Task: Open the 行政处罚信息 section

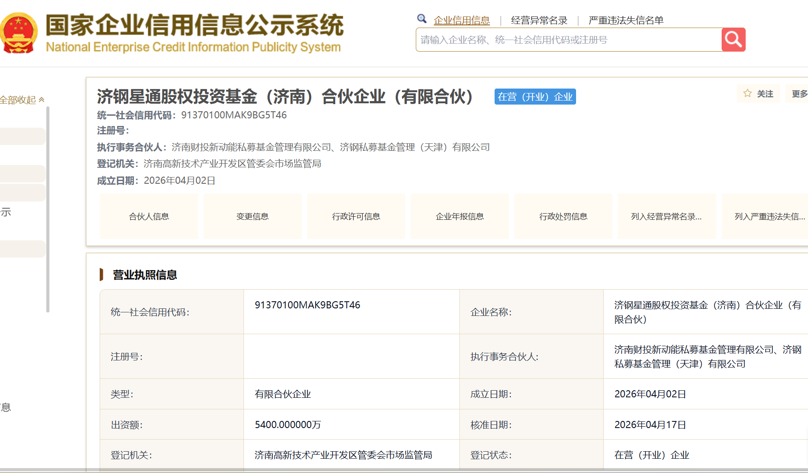Action: [x=563, y=217]
